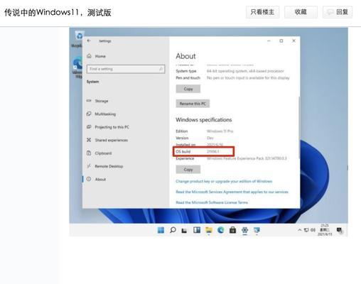Click the 'Windows specifications' heading
This screenshot has height=284, width=361.
204,120
